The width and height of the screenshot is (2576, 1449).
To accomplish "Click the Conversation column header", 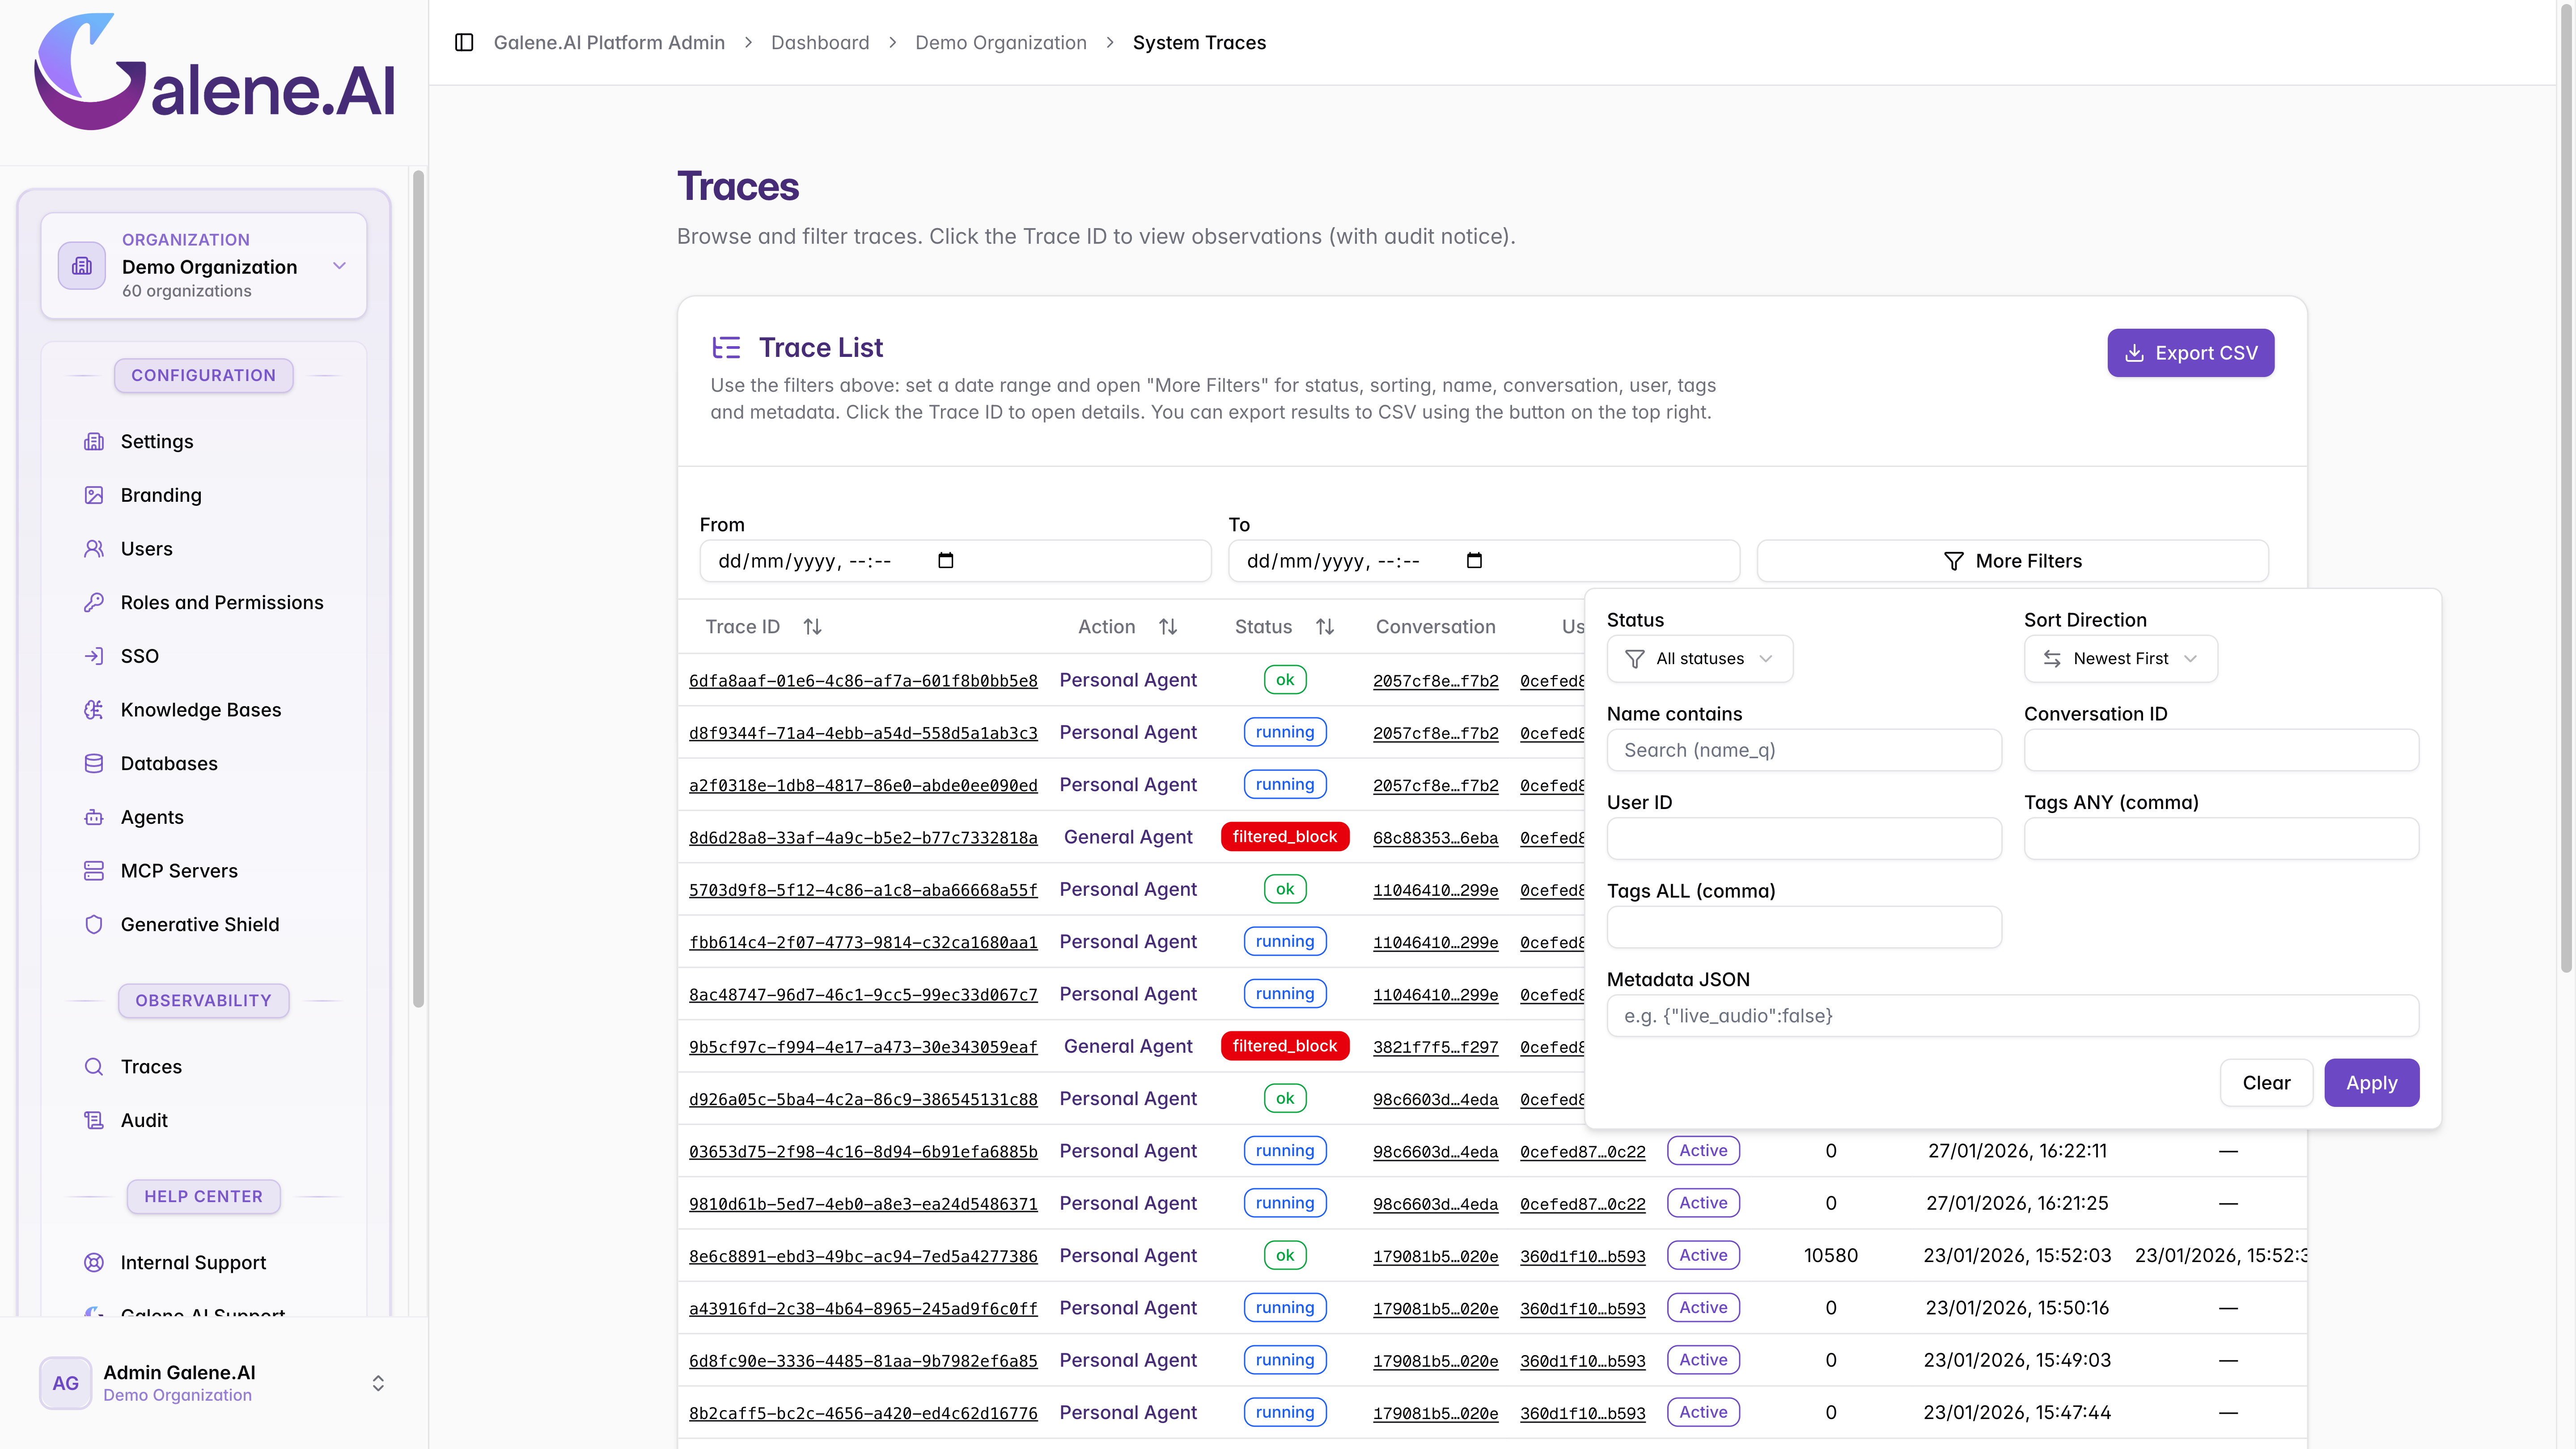I will [1435, 626].
